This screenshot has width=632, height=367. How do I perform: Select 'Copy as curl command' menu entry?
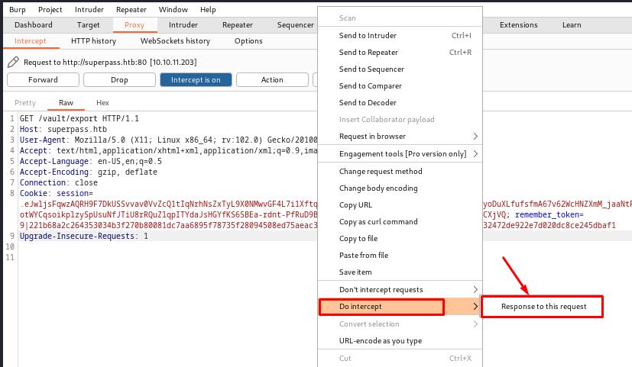click(x=378, y=222)
